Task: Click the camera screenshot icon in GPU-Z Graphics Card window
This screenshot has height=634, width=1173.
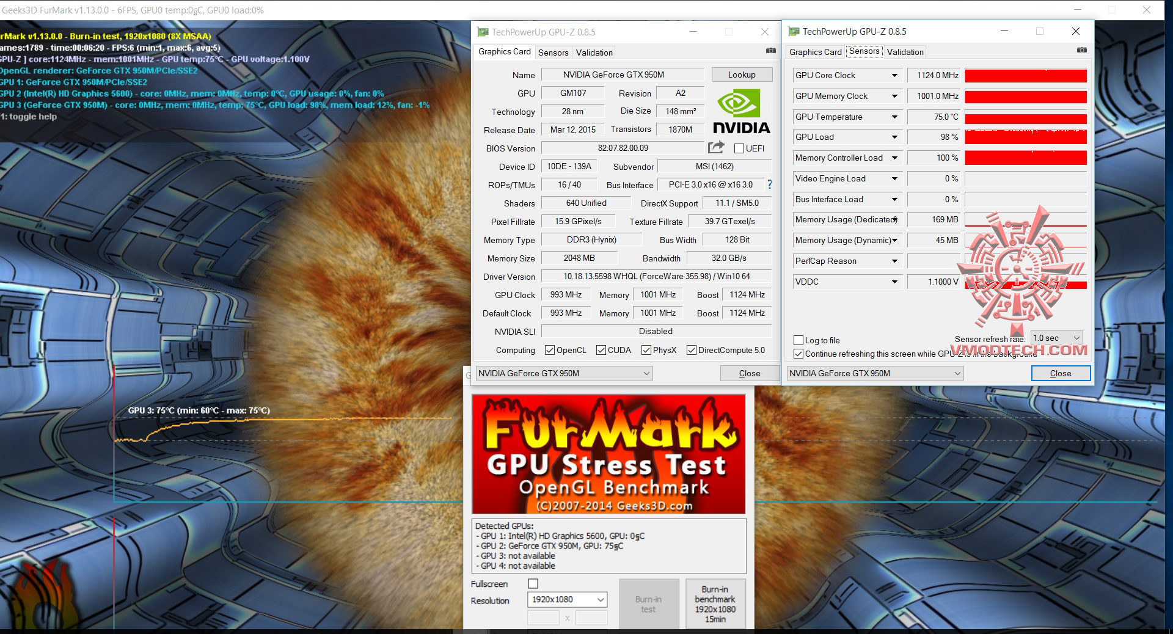Action: (771, 51)
